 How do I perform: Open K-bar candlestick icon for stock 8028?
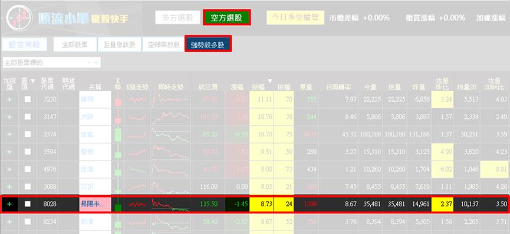point(118,204)
